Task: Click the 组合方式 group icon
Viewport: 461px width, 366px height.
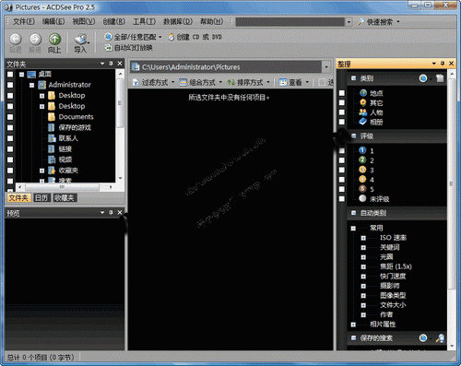Action: tap(183, 82)
